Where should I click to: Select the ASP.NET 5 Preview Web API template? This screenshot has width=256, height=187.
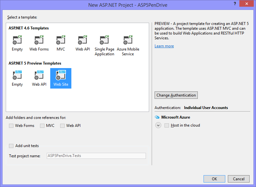39,78
